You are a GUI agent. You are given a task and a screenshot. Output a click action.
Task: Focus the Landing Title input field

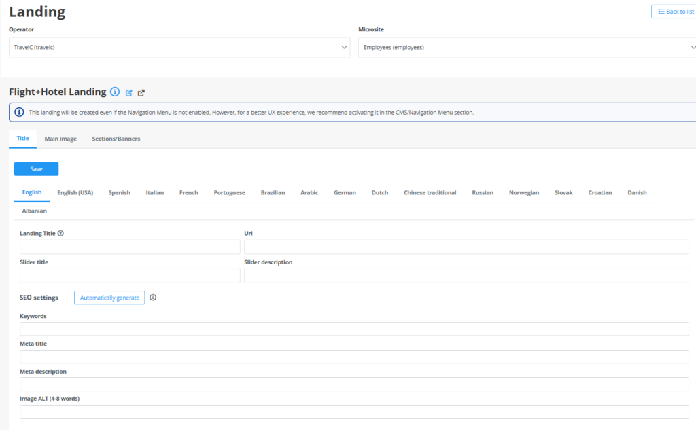130,247
